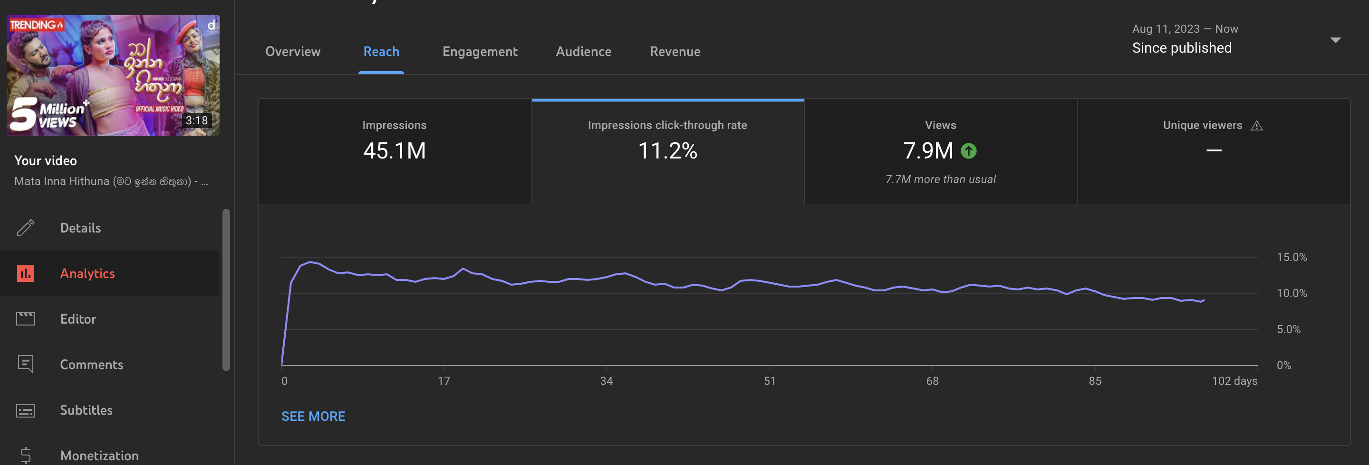Click the Details pencil icon
This screenshot has width=1369, height=465.
click(x=26, y=227)
